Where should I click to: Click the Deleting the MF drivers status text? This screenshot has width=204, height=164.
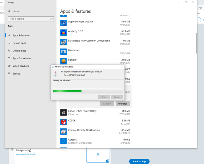(x=63, y=81)
